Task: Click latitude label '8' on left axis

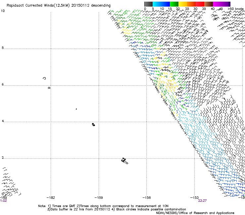Action: coord(3,48)
